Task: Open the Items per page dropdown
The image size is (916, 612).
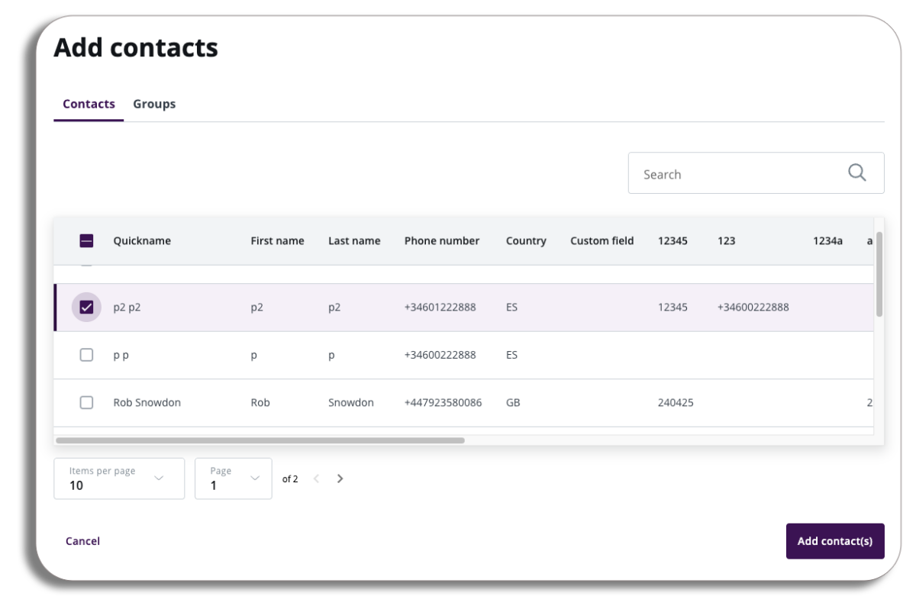Action: 119,478
